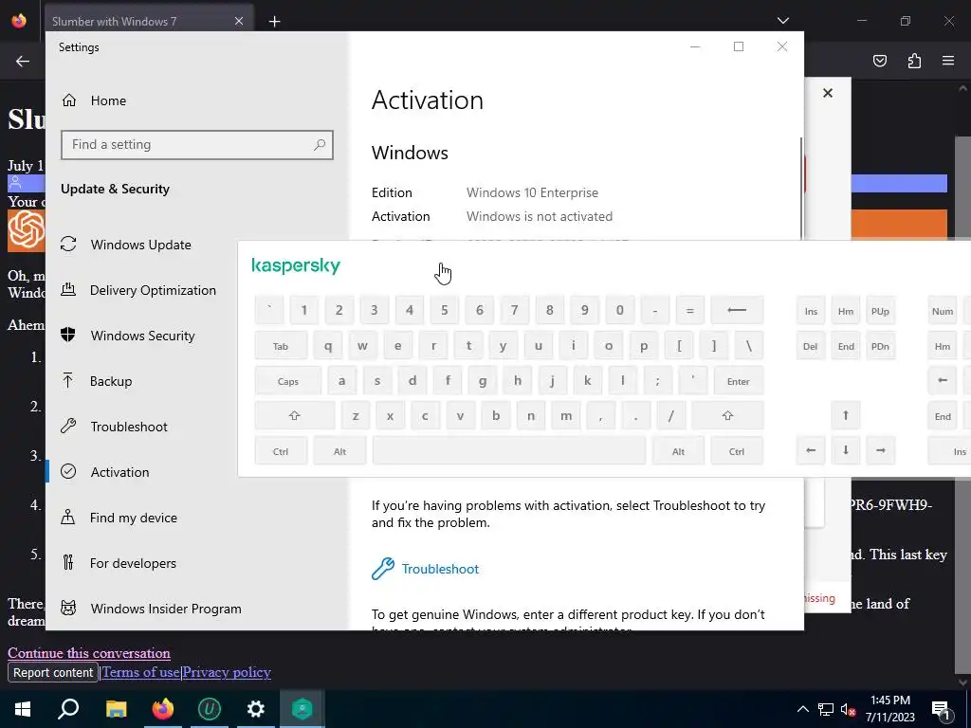
Task: Open green U app on taskbar
Action: click(x=209, y=709)
